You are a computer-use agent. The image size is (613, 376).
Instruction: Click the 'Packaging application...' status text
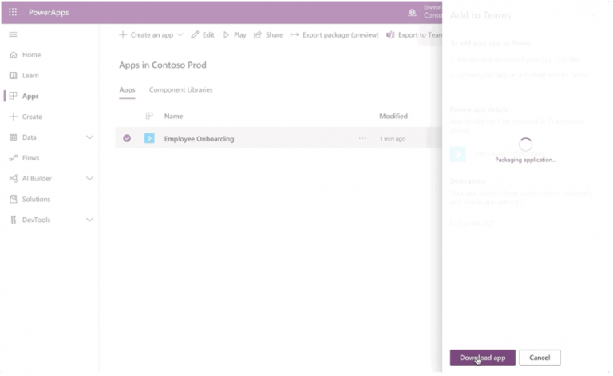pyautogui.click(x=525, y=160)
